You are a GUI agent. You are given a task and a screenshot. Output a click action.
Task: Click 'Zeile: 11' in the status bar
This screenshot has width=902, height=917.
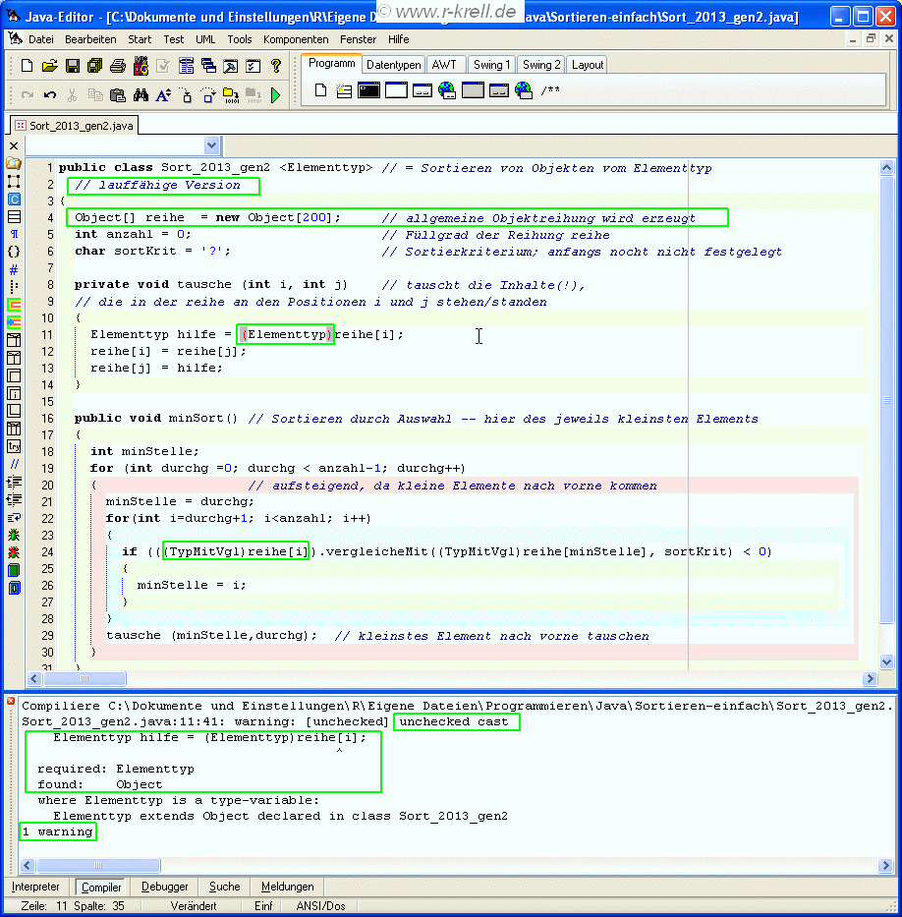44,906
